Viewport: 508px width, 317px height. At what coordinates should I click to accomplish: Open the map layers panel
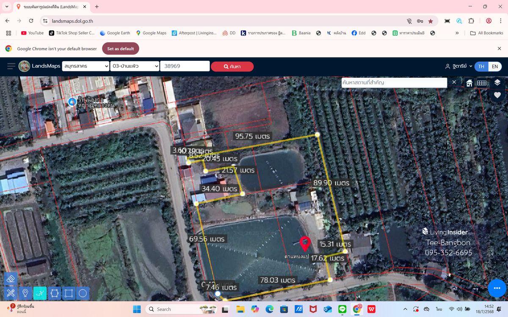497,82
